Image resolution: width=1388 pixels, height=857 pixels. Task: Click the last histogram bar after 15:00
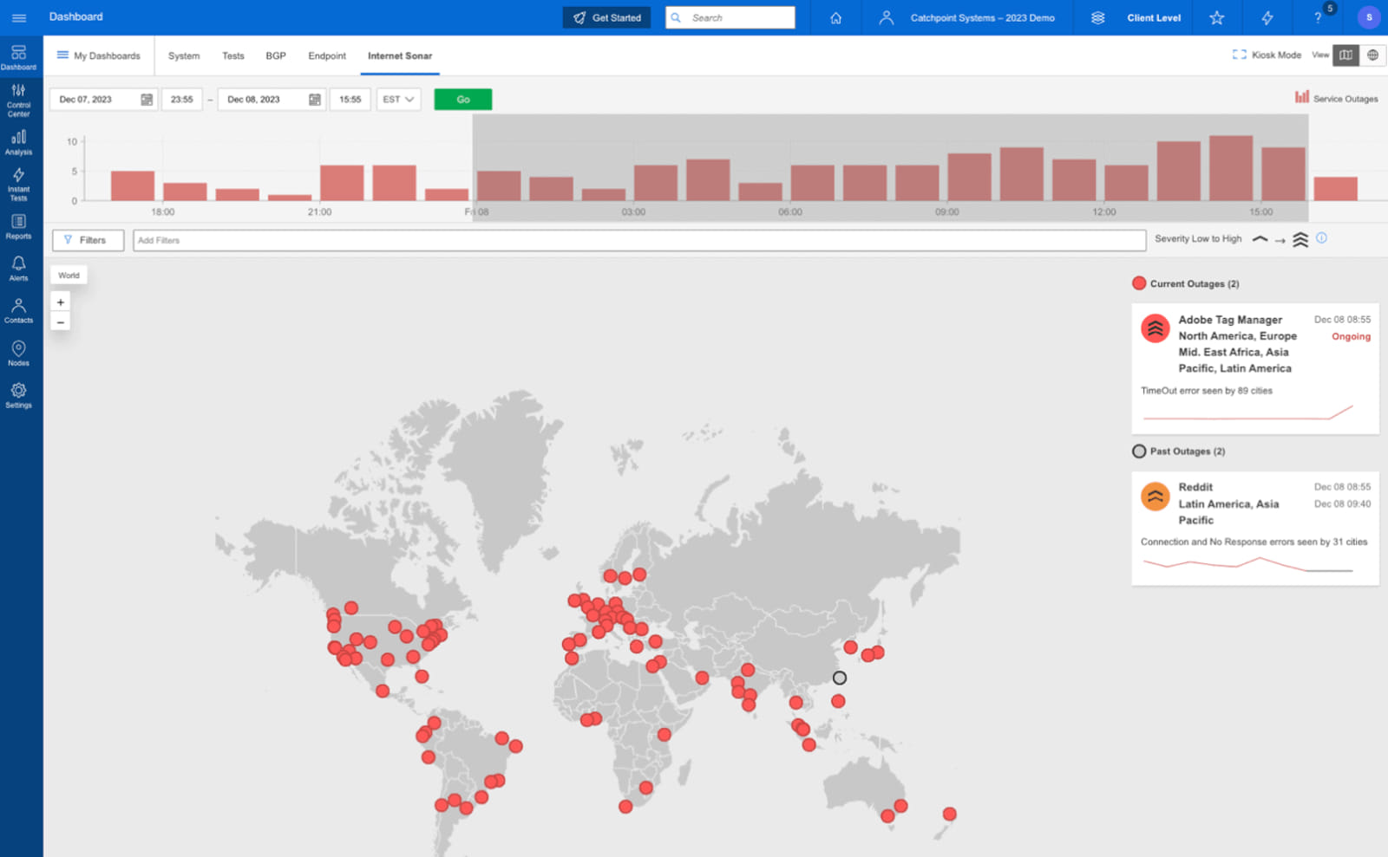pos(1335,189)
